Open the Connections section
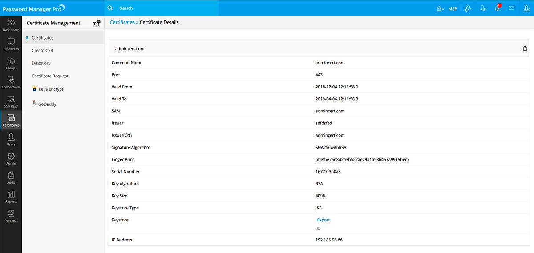 coord(11,83)
